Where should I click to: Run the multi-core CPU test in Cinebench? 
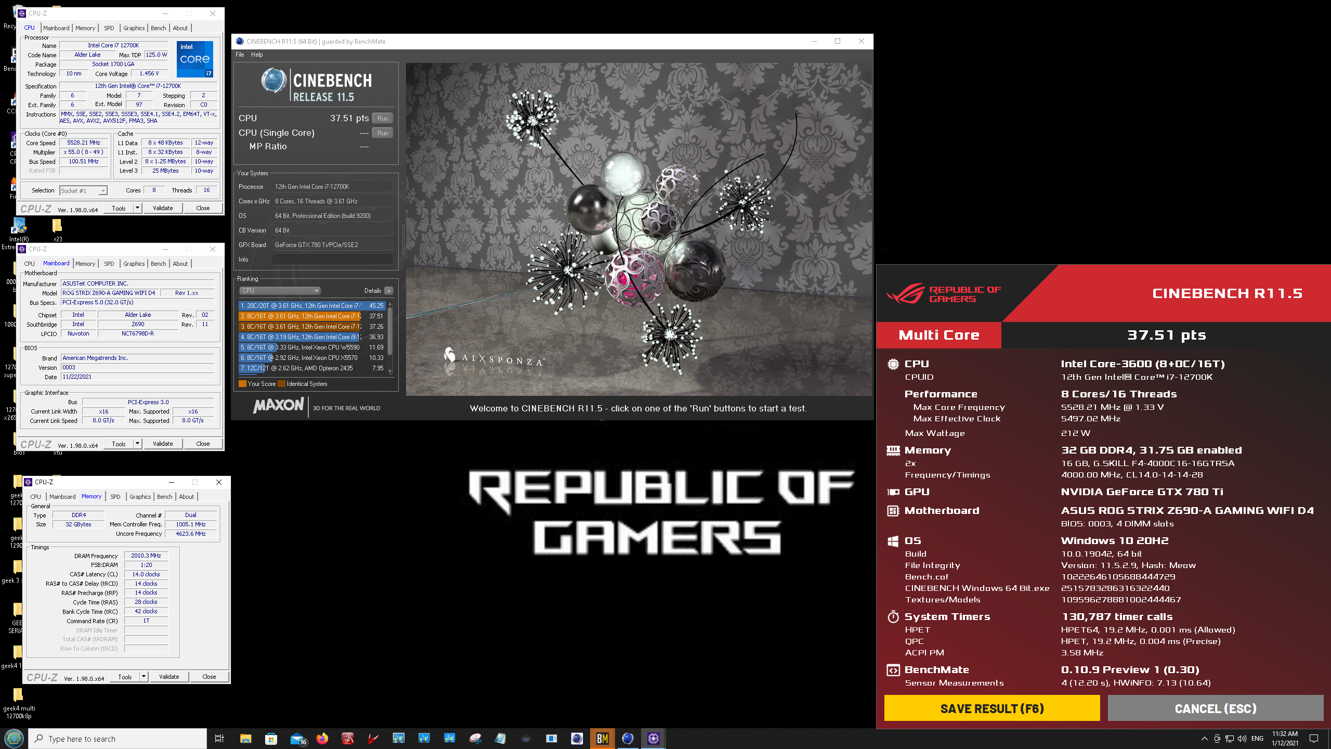(383, 119)
